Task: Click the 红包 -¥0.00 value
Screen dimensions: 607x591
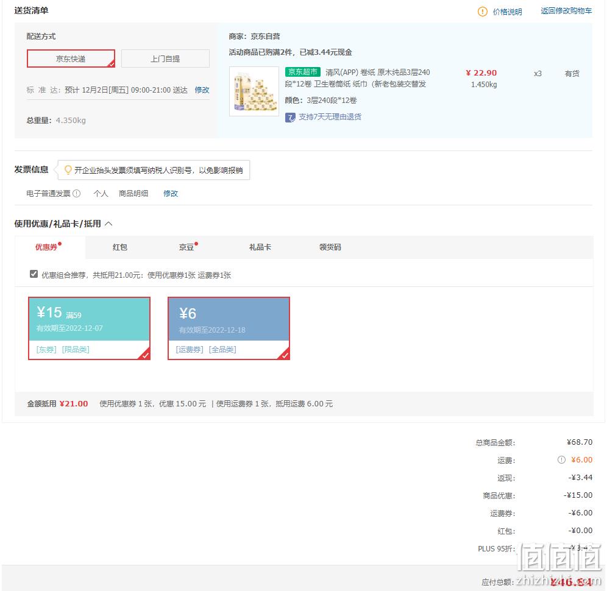Action: click(580, 531)
